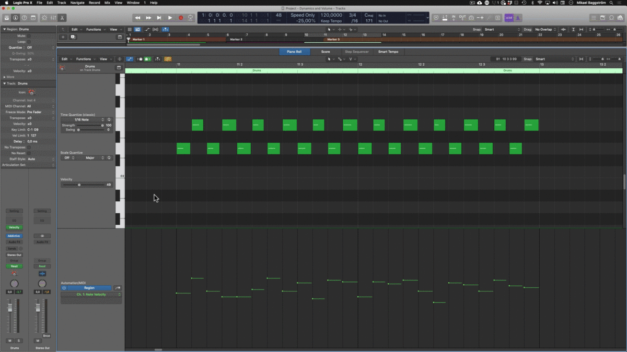Open the Library panel icon
627x352 pixels.
(7, 18)
